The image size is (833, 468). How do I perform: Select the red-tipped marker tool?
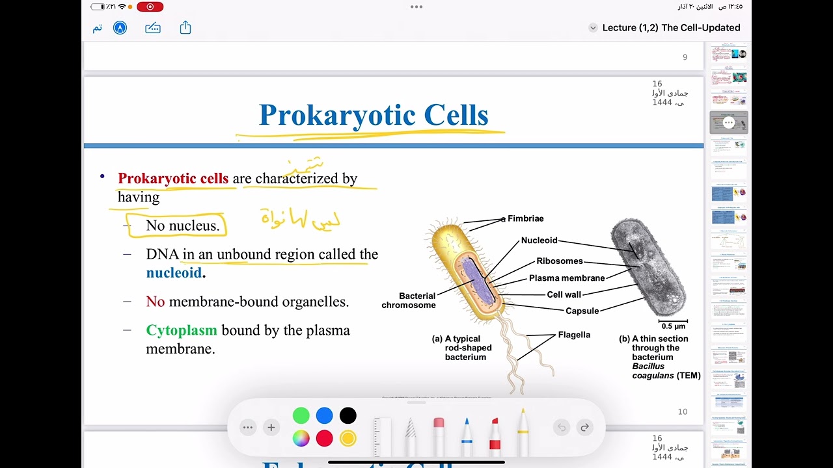tap(495, 437)
